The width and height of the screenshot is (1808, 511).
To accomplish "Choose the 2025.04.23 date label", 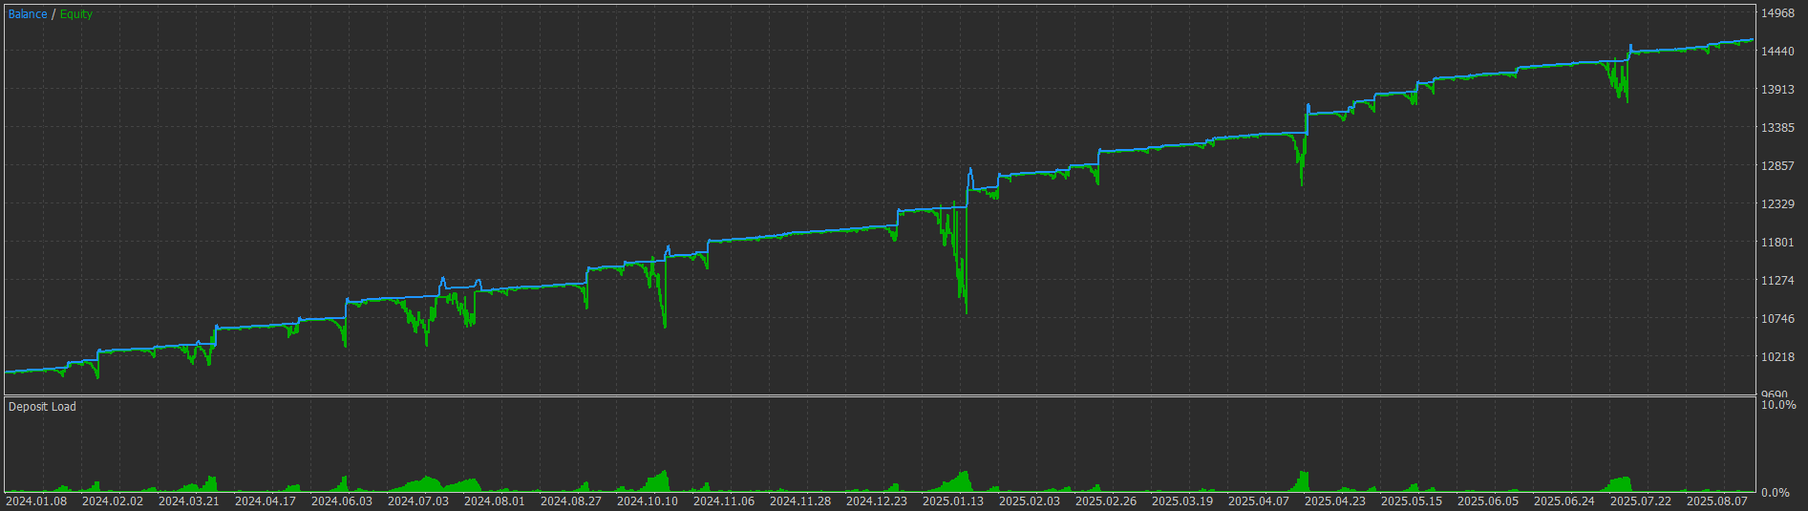I will (1335, 501).
